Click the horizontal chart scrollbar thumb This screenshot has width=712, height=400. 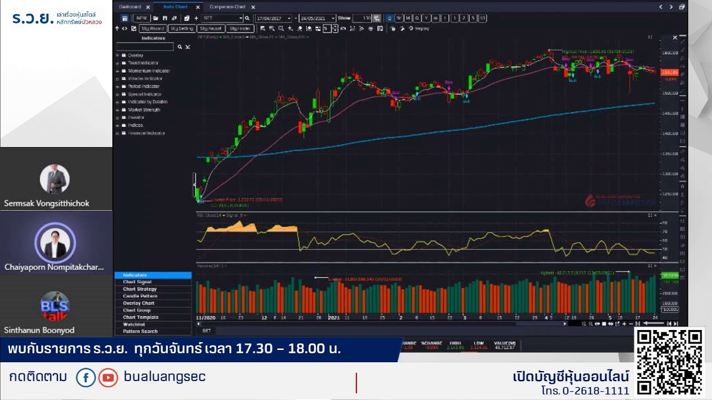click(x=540, y=323)
